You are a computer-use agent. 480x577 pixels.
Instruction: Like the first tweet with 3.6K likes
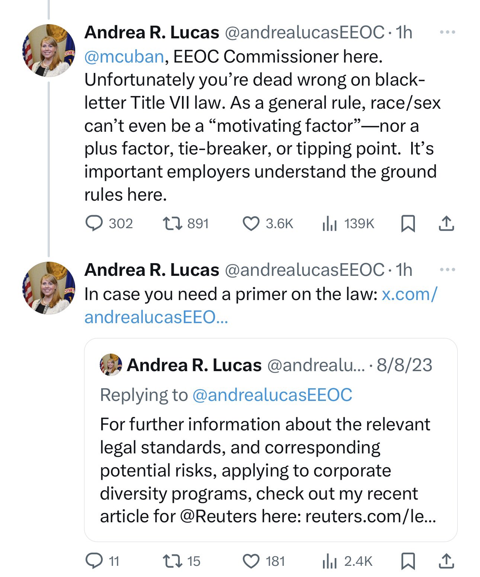pos(251,224)
